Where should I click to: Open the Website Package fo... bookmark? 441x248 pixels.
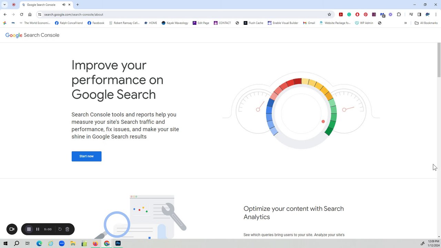point(335,23)
